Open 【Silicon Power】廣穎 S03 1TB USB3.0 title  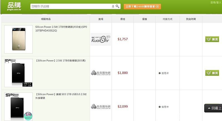point(61,96)
